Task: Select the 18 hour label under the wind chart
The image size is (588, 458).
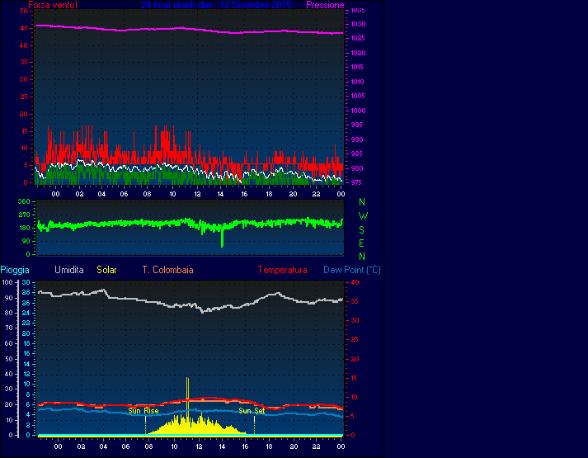Action: [x=269, y=194]
